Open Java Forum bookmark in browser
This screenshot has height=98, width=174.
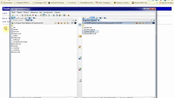[71, 3]
